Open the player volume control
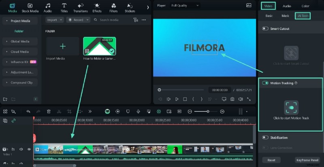This screenshot has height=167, width=324. [241, 99]
